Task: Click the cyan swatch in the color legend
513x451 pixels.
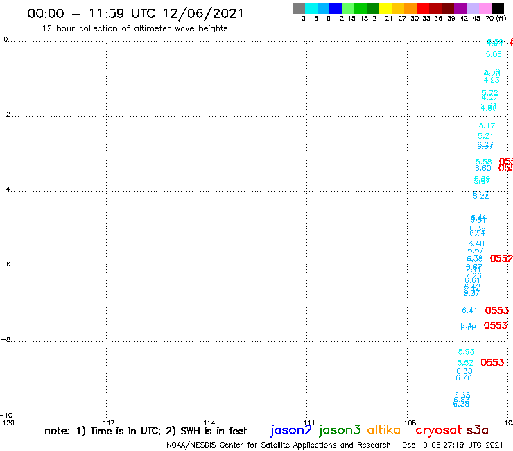Action: (x=311, y=8)
